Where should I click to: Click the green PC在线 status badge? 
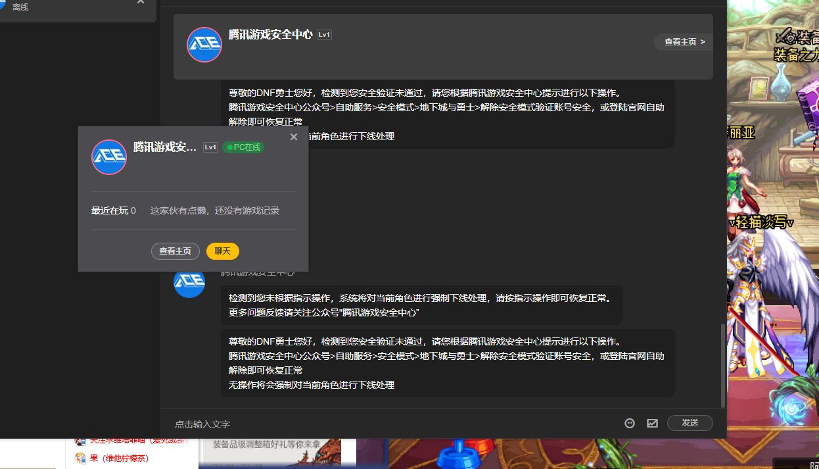243,147
